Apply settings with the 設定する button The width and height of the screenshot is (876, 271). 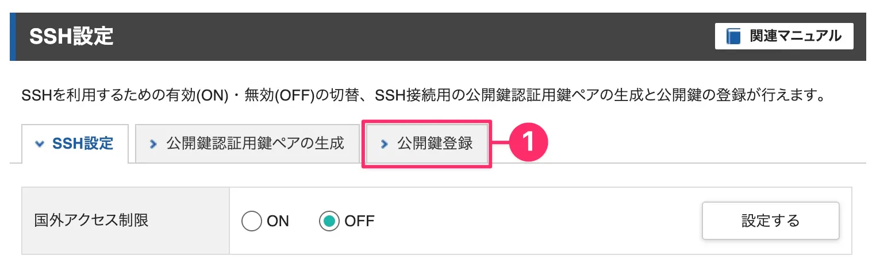point(770,220)
